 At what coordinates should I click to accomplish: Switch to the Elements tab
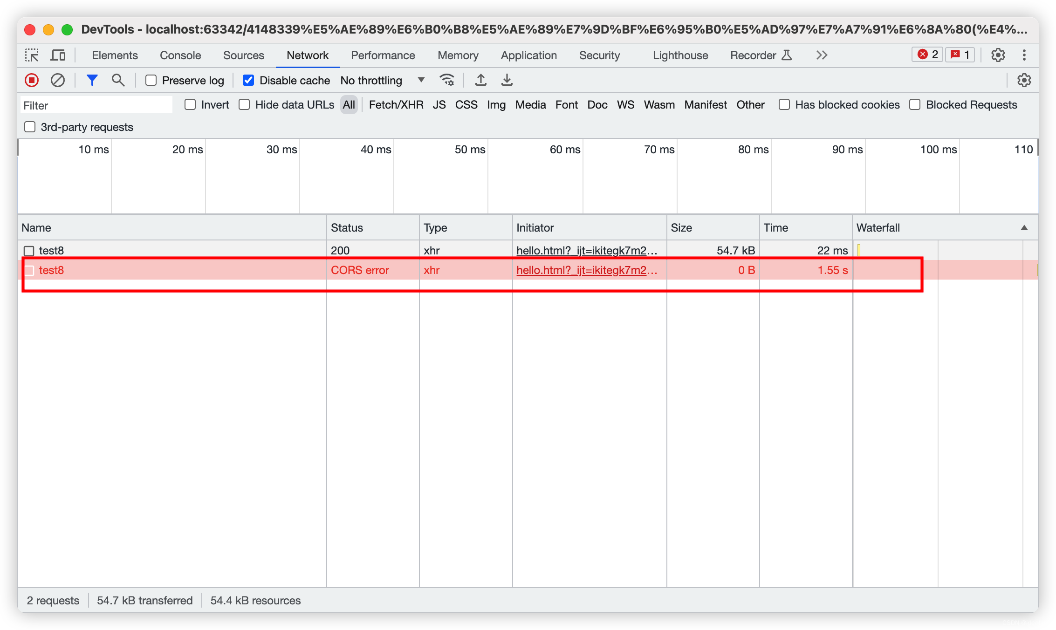(115, 55)
